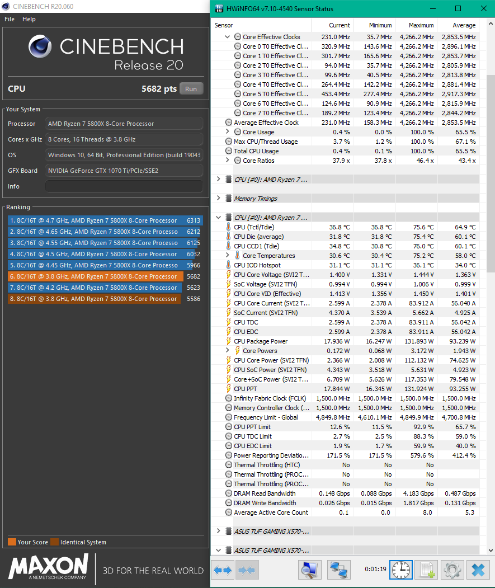Click the HWiNFO vertical scrollbar up arrow
495x588 pixels.
[491, 23]
